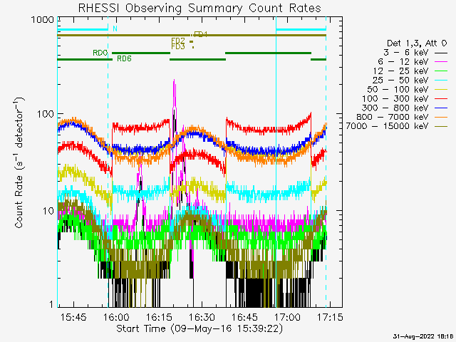Viewport: 456px width, 342px height.
Task: Click the 'FD2' flag label
Action: 178,41
